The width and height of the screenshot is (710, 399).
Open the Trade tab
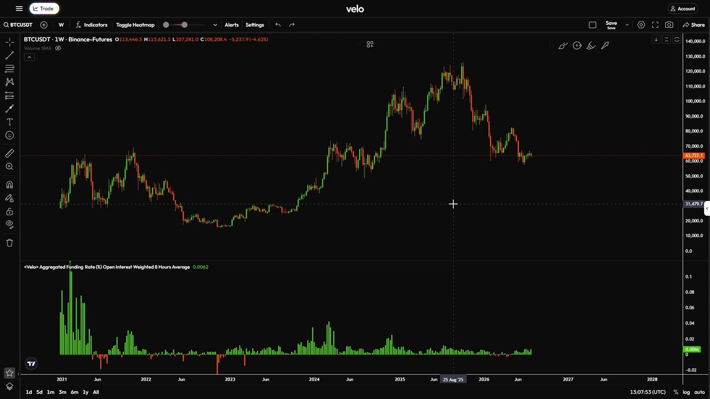pyautogui.click(x=44, y=9)
